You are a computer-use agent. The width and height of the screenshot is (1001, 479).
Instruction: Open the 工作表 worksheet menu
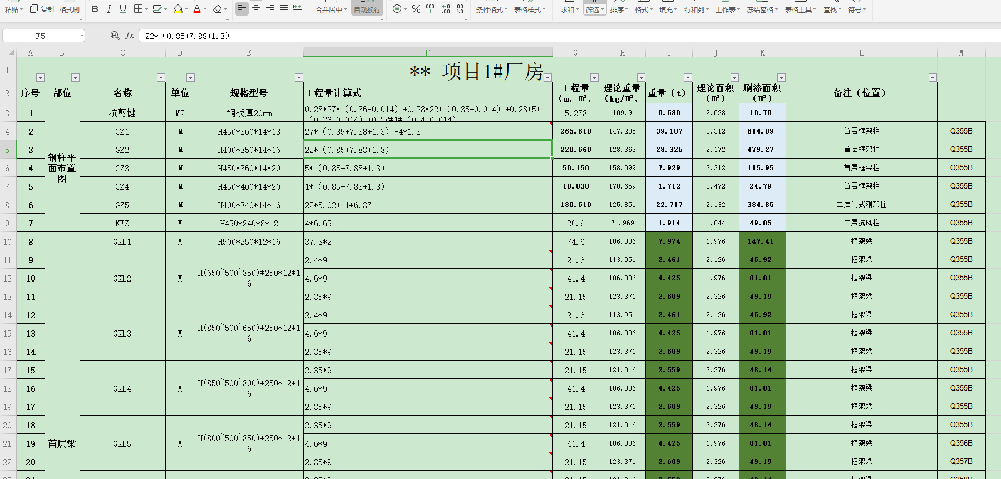coord(728,10)
